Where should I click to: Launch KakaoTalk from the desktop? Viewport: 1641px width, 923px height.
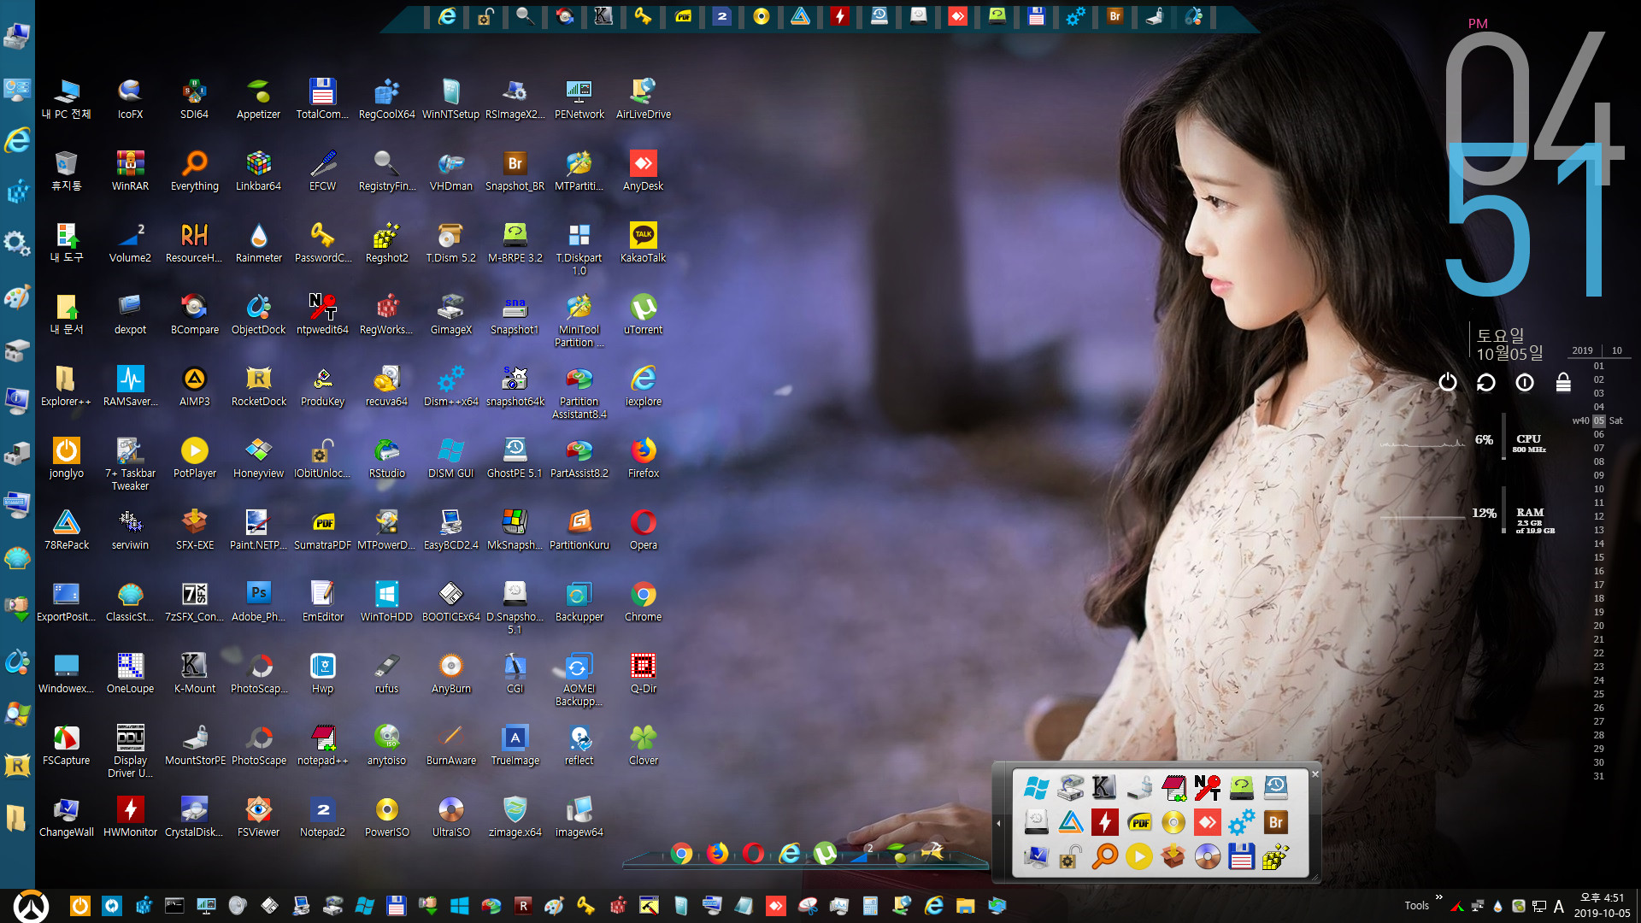pyautogui.click(x=643, y=242)
